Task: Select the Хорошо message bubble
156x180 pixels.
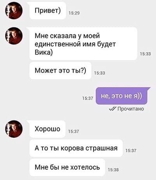Action: pyautogui.click(x=47, y=129)
